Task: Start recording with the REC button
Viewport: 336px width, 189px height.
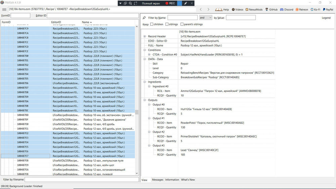Action: (170, 3)
